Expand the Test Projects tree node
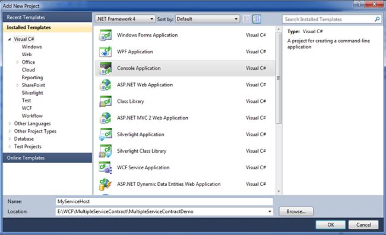Image resolution: width=386 pixels, height=235 pixels. click(10, 147)
